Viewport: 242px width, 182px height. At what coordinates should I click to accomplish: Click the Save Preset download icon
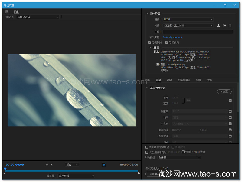click(218, 26)
